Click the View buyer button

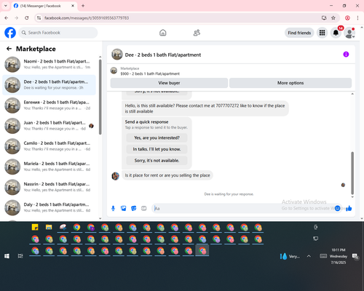click(x=169, y=83)
